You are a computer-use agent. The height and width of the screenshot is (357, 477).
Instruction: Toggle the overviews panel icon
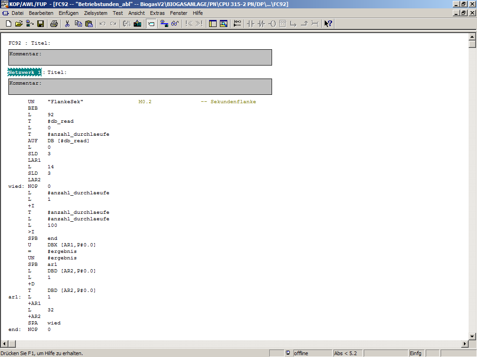(x=213, y=24)
